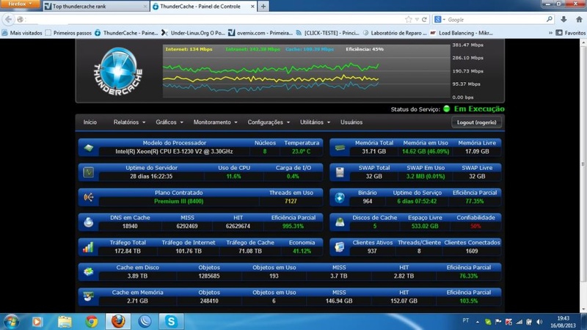Screen dimensions: 587x330
Task: Open Primeiros passos bookmark
Action: pos(68,33)
